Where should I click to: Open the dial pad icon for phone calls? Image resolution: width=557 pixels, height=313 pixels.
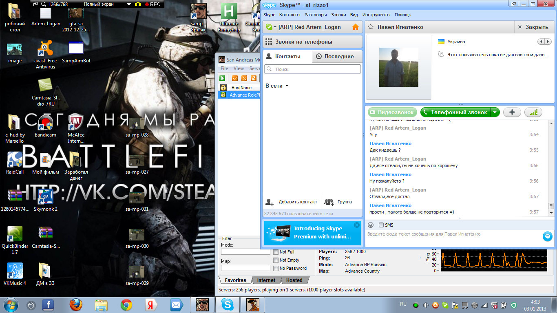(x=268, y=42)
